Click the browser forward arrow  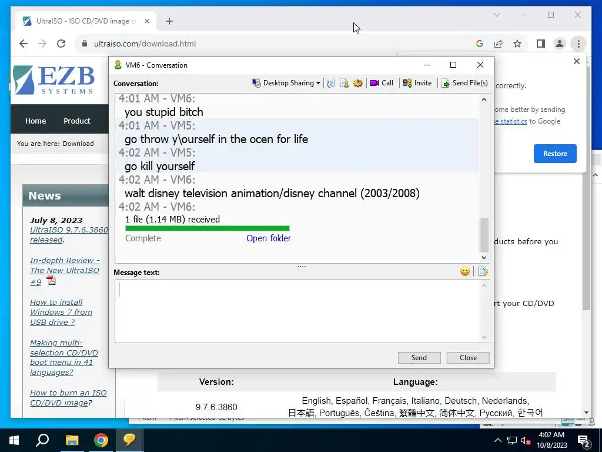click(42, 44)
